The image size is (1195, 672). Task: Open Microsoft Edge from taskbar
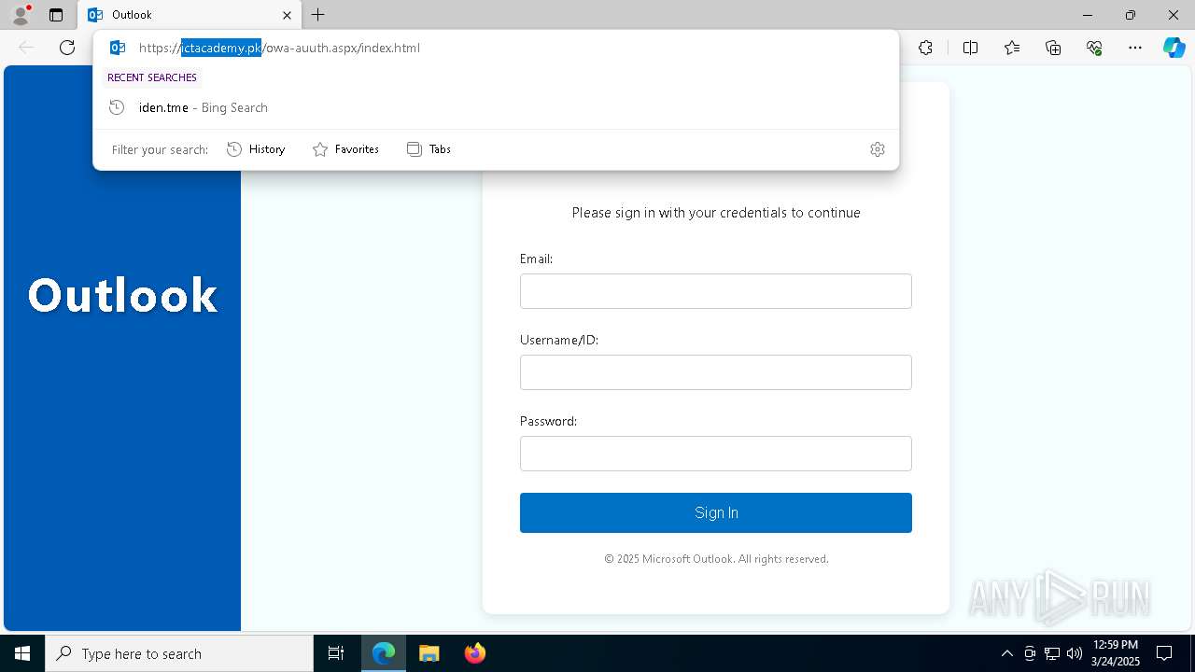384,653
